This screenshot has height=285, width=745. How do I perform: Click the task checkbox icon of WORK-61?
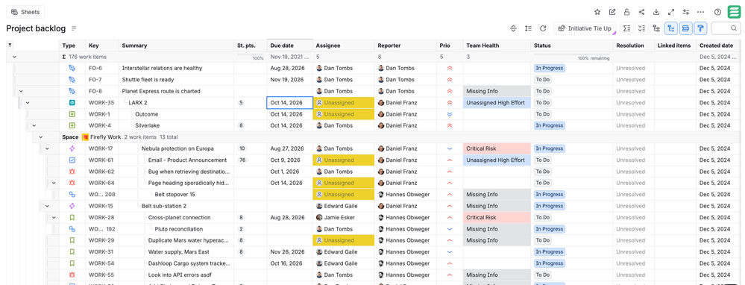coord(72,160)
